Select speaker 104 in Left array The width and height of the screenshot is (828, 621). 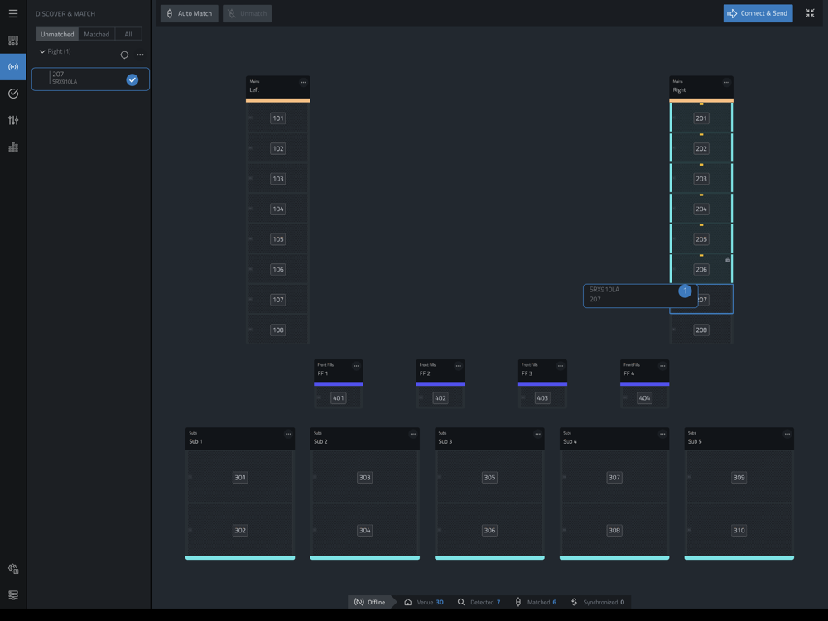(x=278, y=209)
